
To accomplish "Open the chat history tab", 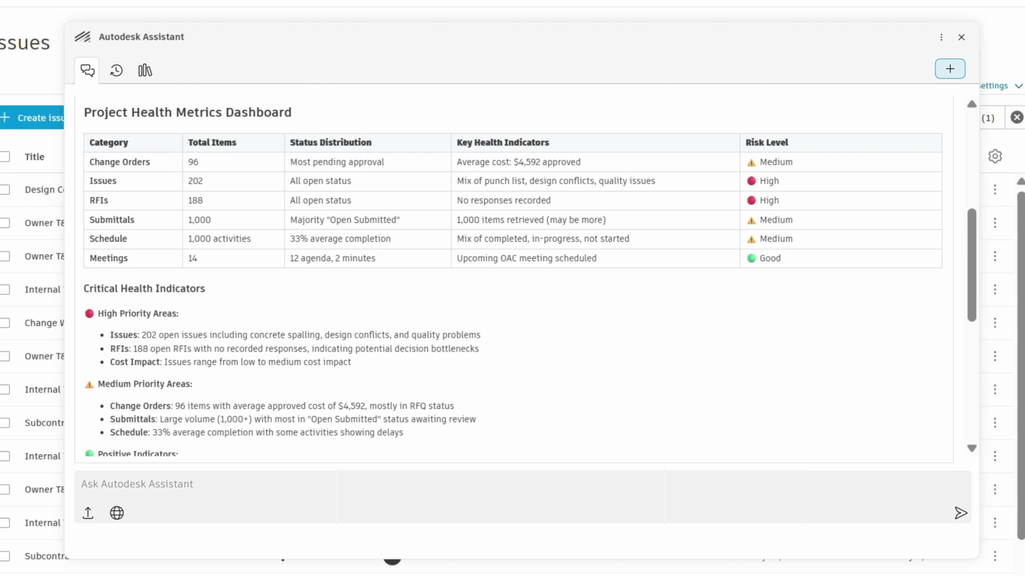I will 116,70.
